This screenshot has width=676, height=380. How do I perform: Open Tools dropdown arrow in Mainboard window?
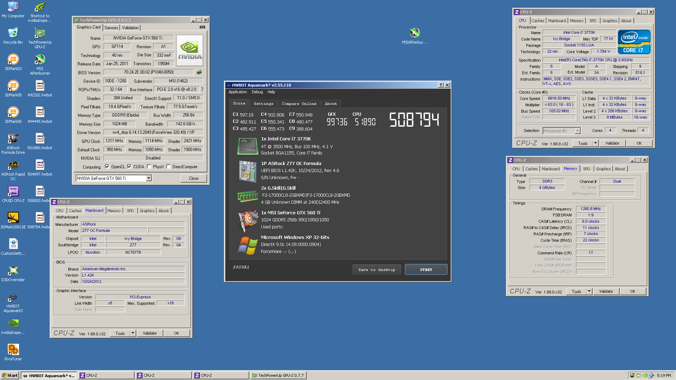pyautogui.click(x=133, y=333)
